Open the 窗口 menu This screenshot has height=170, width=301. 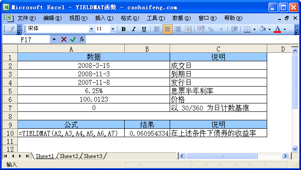[x=207, y=18]
